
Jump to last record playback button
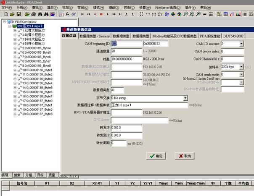(x=120, y=14)
